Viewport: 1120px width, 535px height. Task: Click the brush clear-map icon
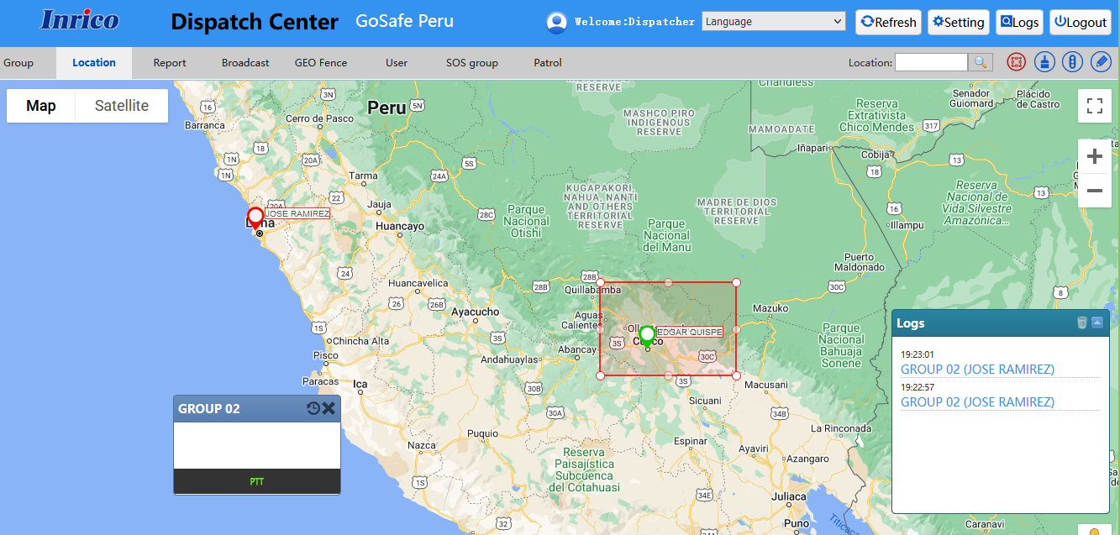(x=1044, y=62)
